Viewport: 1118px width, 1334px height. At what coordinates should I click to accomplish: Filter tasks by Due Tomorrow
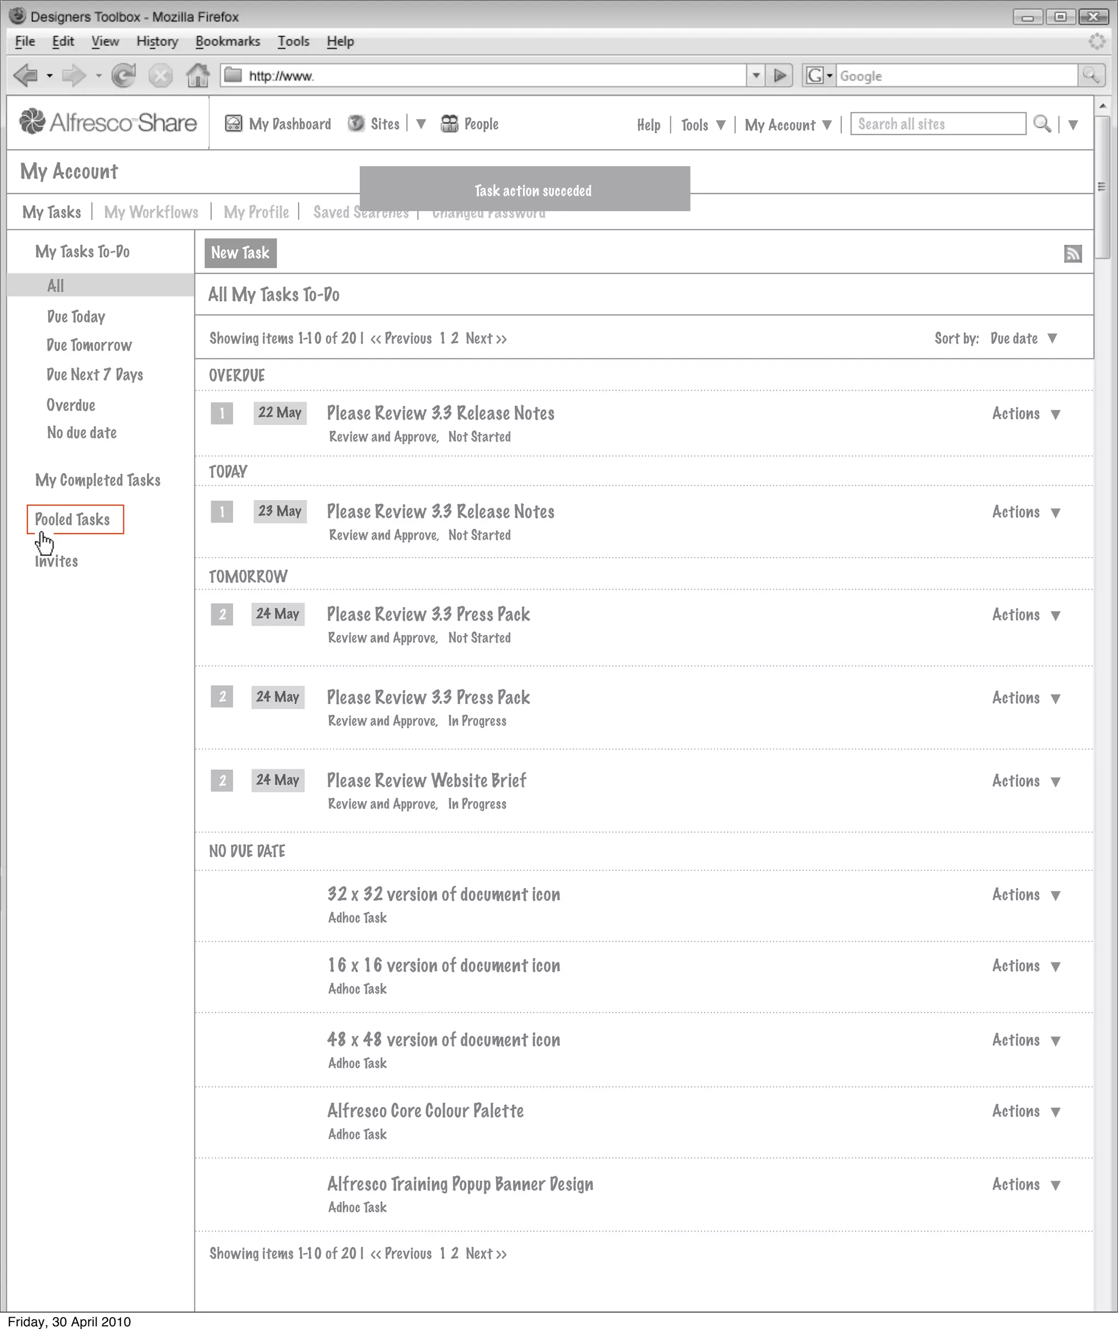click(x=89, y=345)
